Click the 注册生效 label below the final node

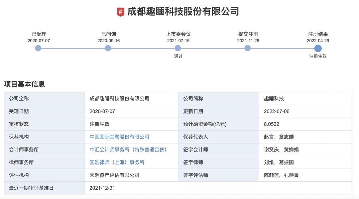(318, 56)
